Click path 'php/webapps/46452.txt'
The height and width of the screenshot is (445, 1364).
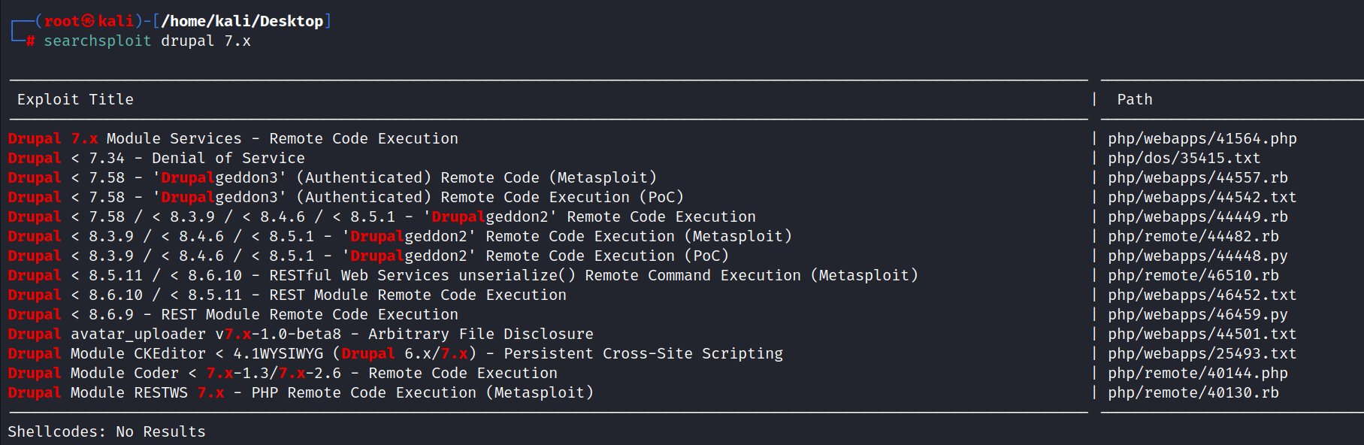pyautogui.click(x=1202, y=295)
